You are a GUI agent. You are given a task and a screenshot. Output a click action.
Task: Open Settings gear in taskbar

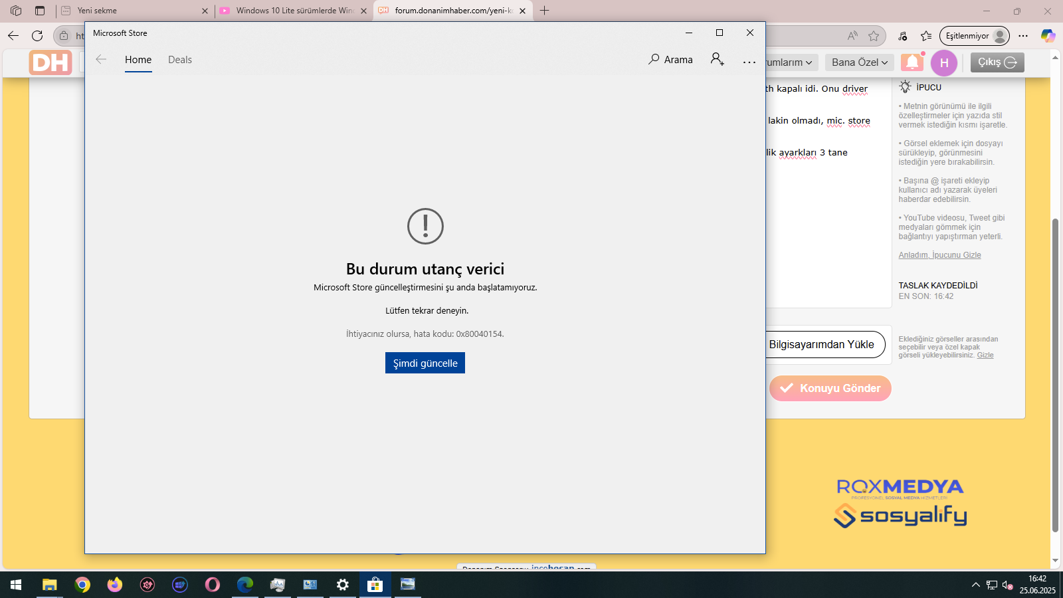click(343, 585)
